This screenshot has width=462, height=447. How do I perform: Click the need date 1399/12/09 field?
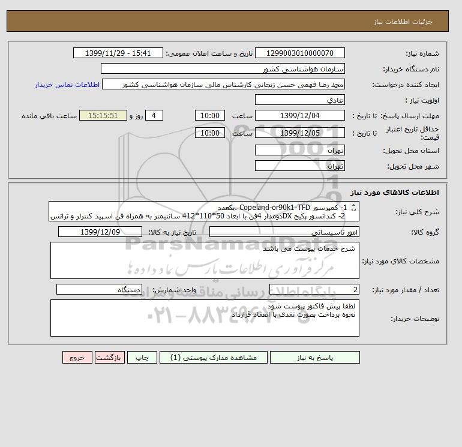tap(100, 232)
